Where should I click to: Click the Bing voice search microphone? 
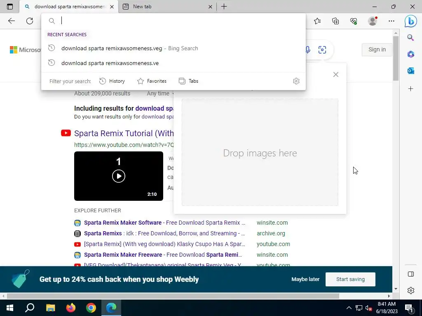click(x=307, y=50)
